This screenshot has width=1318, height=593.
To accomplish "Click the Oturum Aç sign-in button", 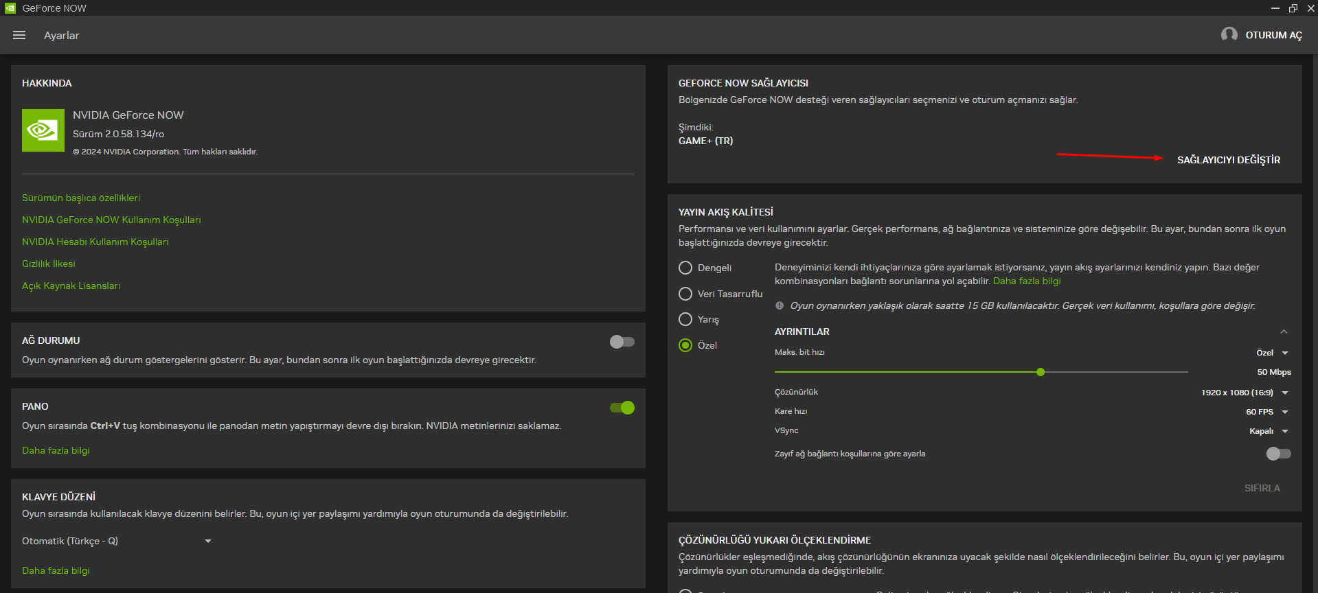I will point(1273,35).
